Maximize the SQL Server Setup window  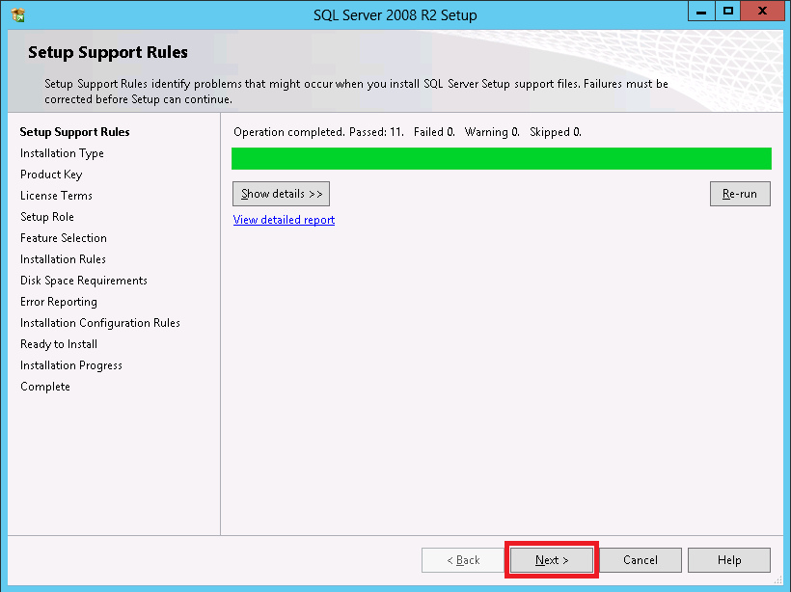728,12
